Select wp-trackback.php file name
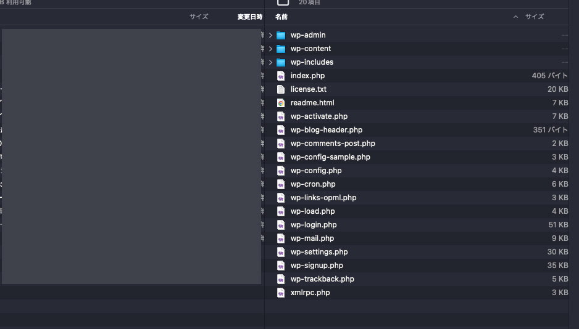 pyautogui.click(x=322, y=279)
